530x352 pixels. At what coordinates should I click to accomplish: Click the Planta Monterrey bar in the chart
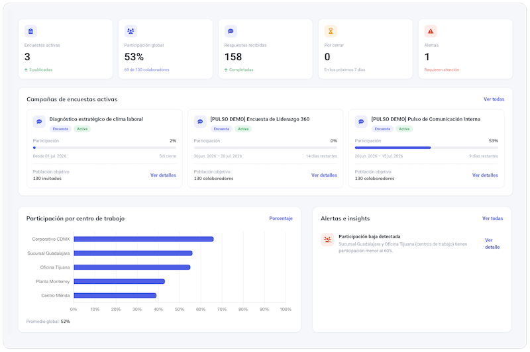tap(119, 281)
